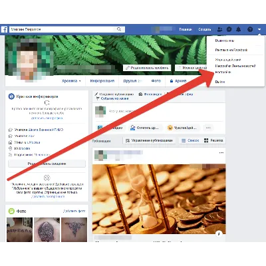Collapse the account dropdown arrow
Image resolution: width=266 pixels, height=266 pixels.
pos(259,29)
